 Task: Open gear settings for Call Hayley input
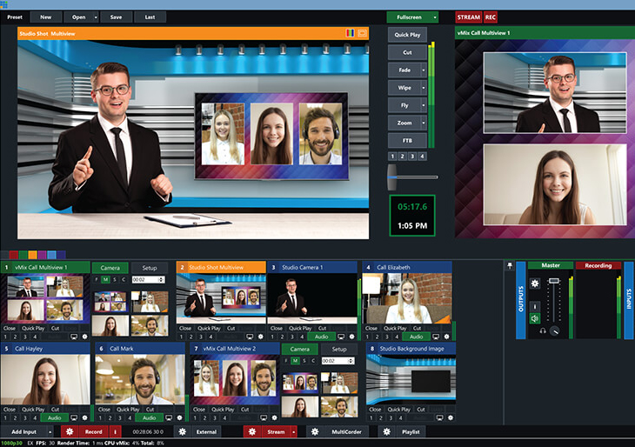pos(84,417)
